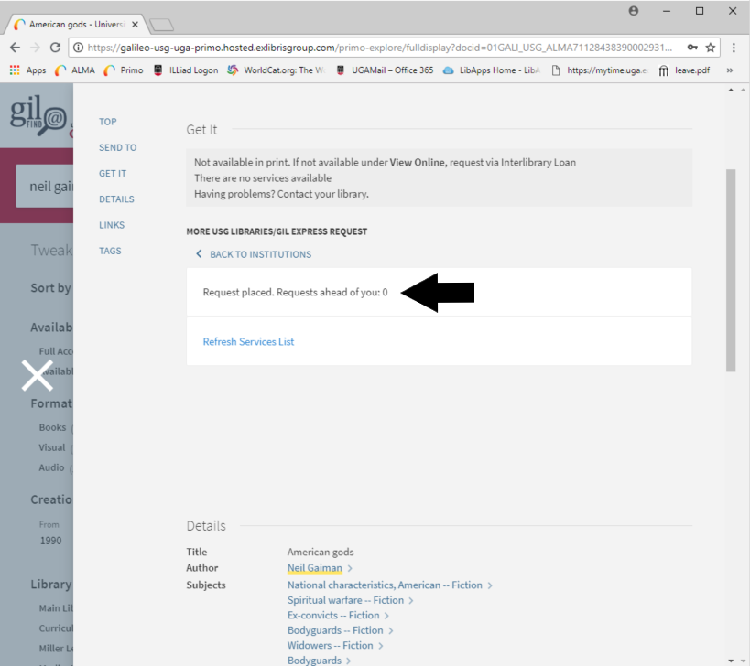Go to Get It navigation item
This screenshot has height=666, width=750.
point(113,173)
